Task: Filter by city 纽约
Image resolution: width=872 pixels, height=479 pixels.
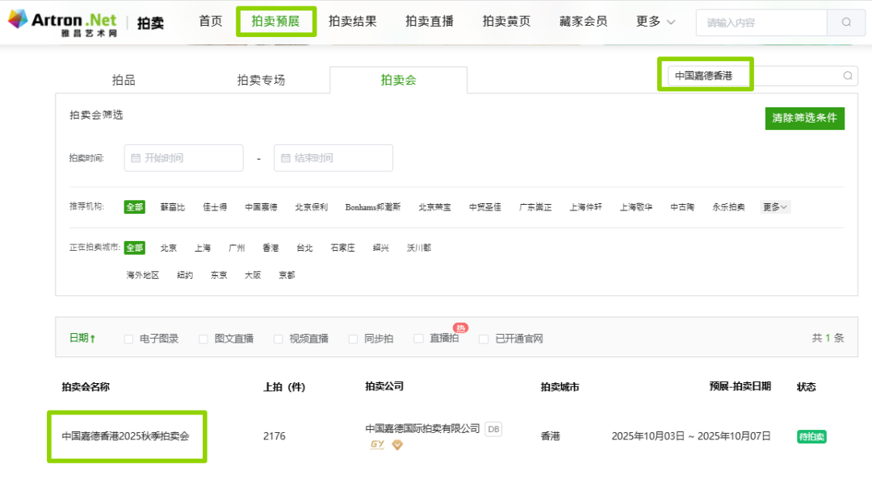Action: click(x=185, y=275)
